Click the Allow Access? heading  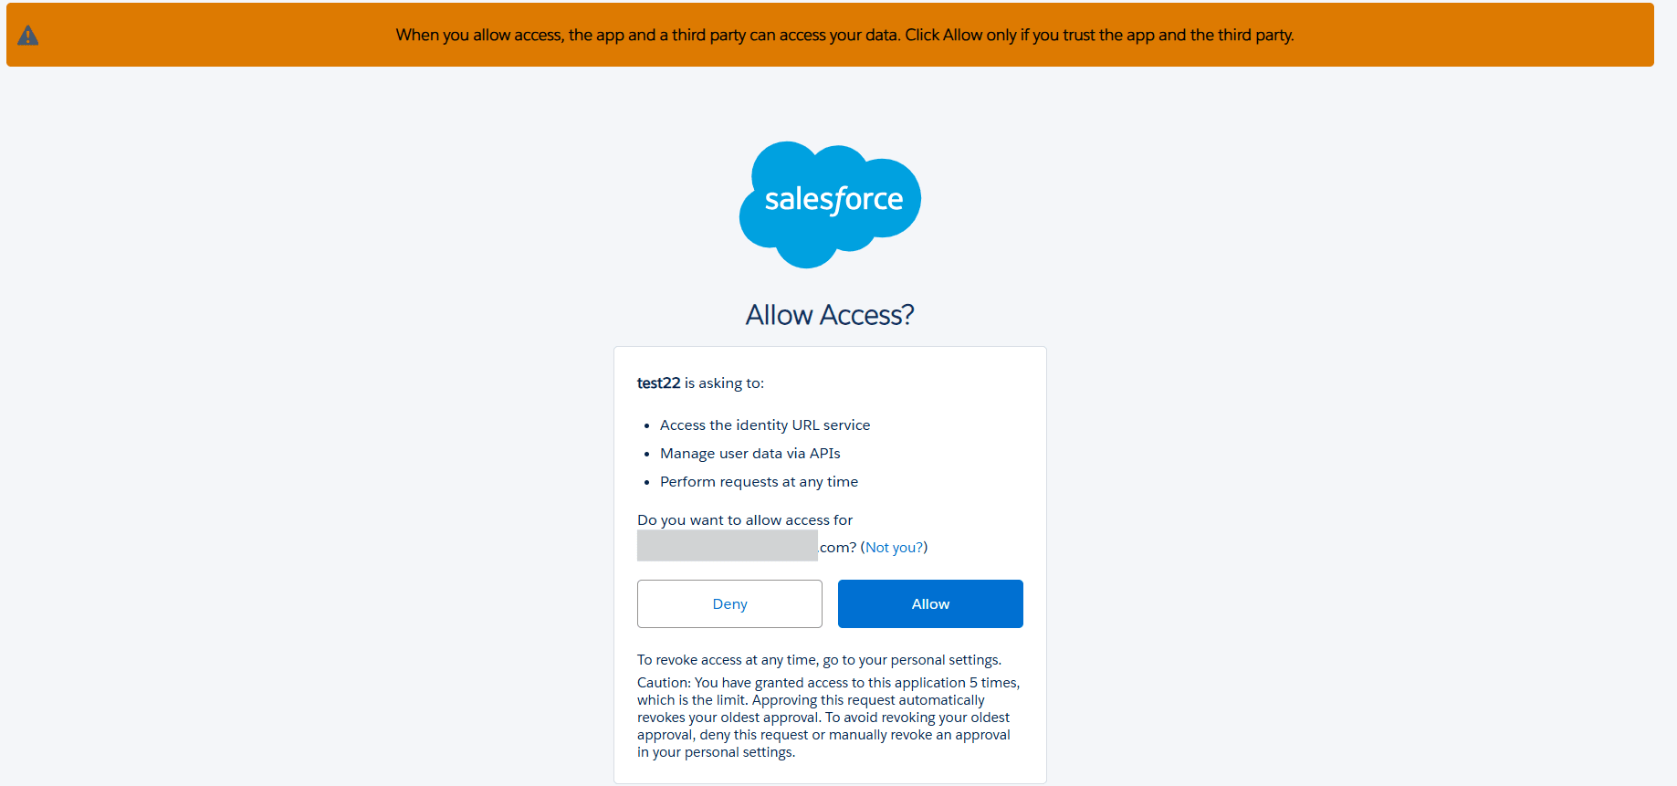[829, 314]
